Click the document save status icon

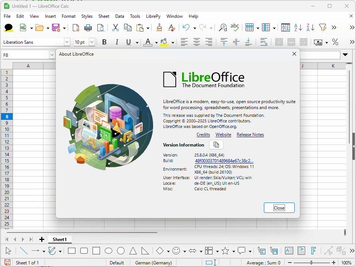click(7, 263)
